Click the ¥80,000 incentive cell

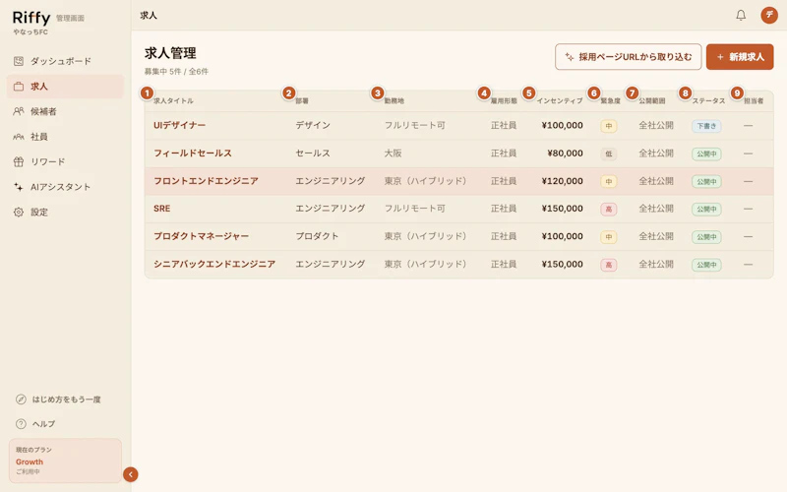[x=565, y=154]
